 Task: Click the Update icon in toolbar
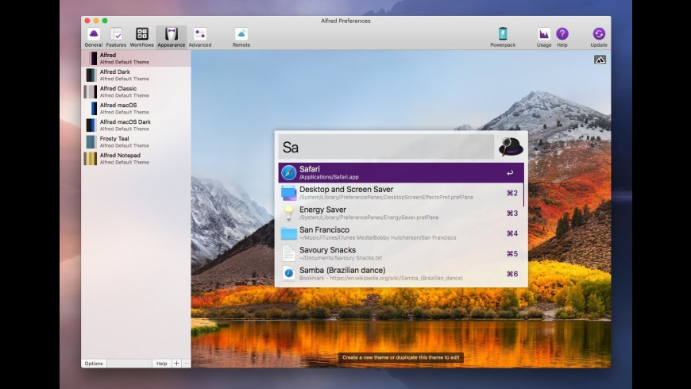599,37
